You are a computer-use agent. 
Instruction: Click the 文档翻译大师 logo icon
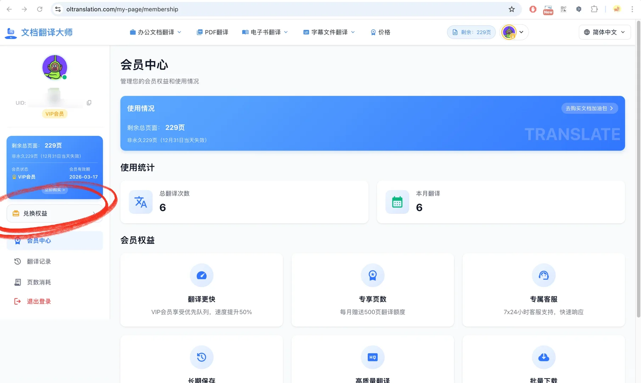point(11,32)
